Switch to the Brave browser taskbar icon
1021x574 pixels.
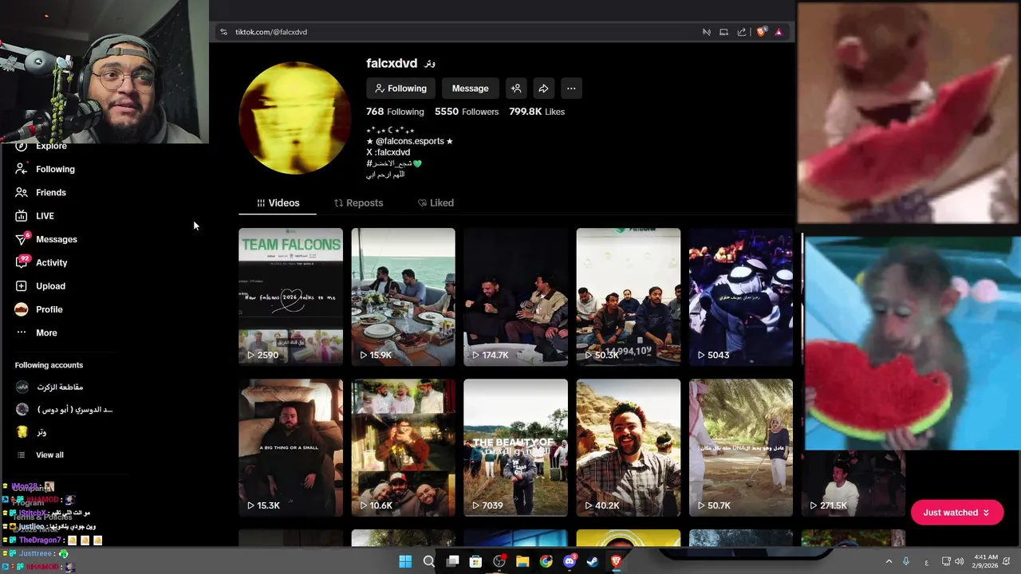tap(616, 561)
